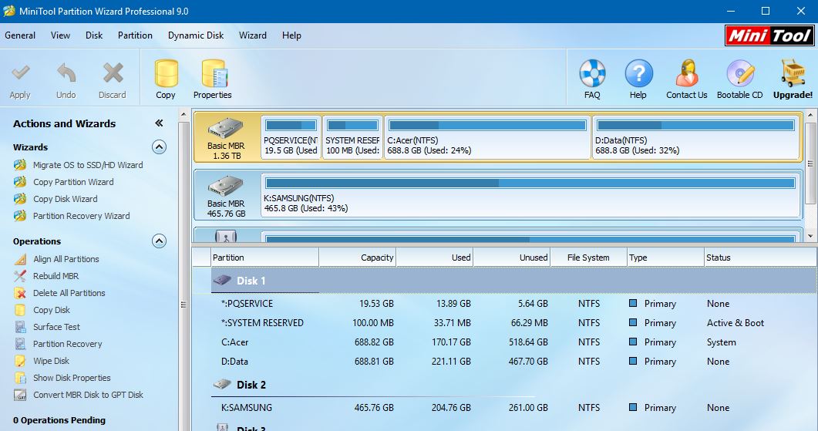818x431 pixels.
Task: Collapse the Wizards section
Action: (x=159, y=147)
